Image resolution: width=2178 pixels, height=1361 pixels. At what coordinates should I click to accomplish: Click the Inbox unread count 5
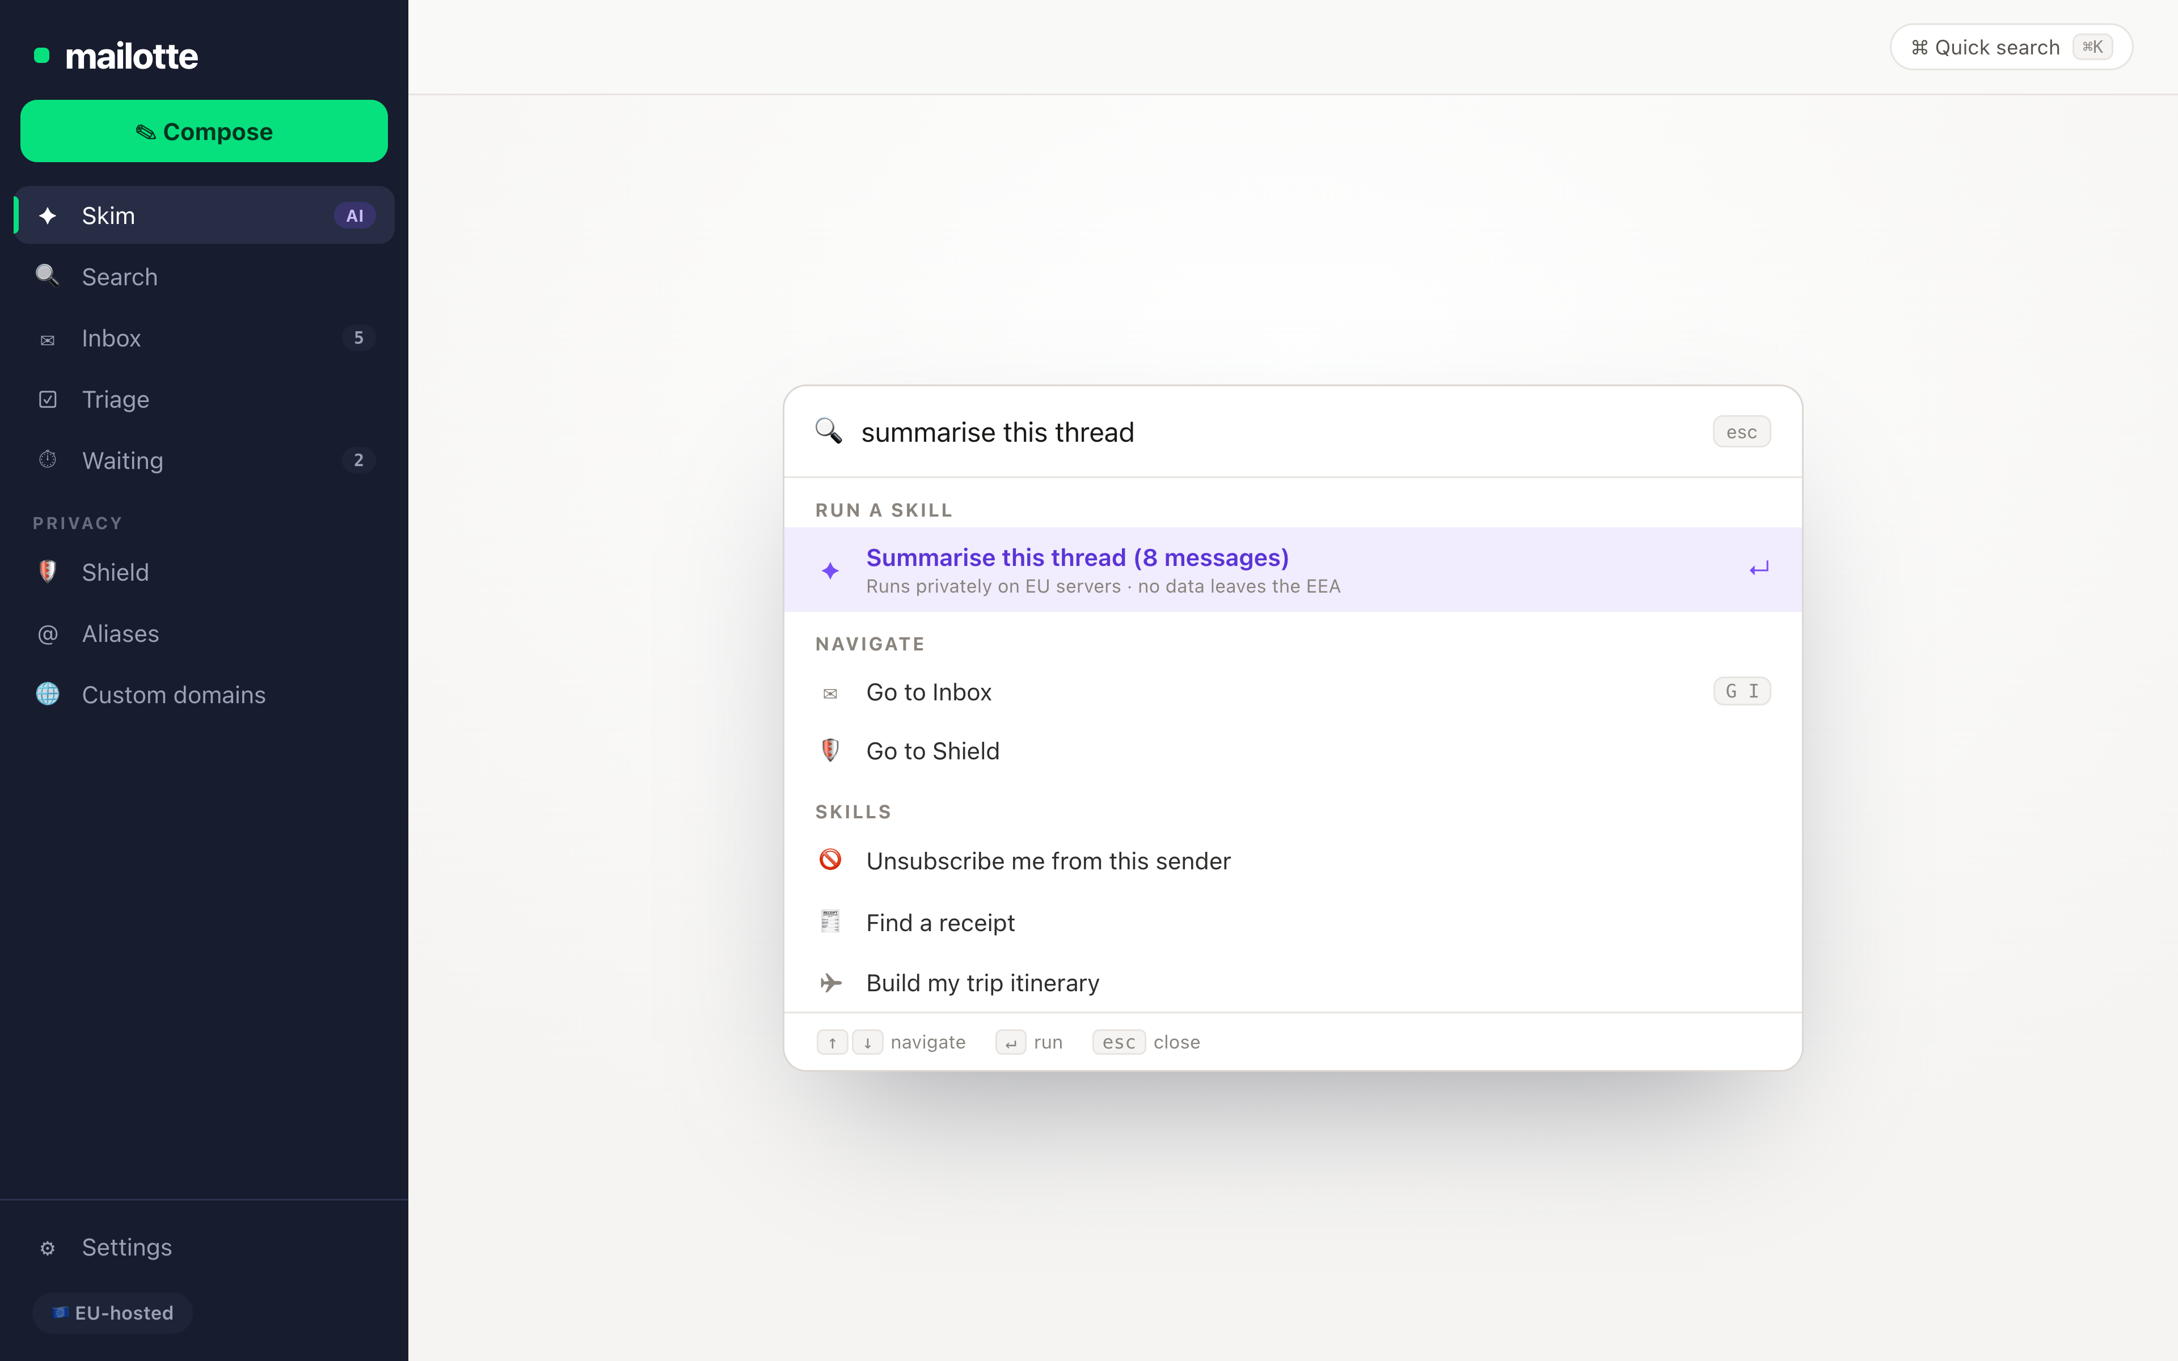point(358,337)
